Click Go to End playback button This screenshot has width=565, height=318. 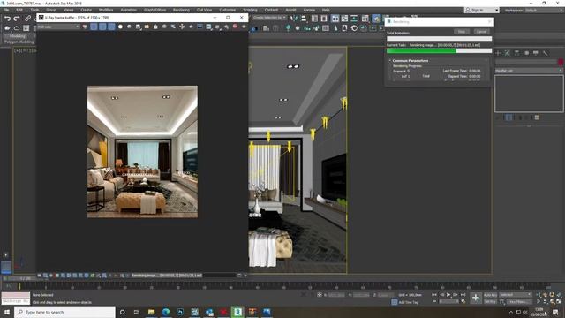coord(463,295)
